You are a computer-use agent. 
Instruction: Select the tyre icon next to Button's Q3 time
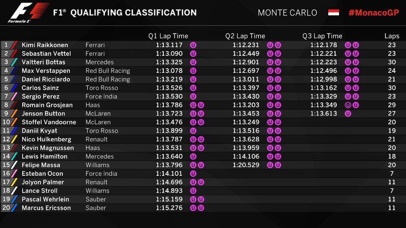(348, 113)
